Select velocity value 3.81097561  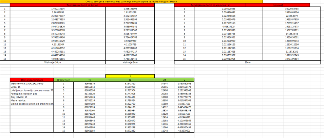[184, 114]
